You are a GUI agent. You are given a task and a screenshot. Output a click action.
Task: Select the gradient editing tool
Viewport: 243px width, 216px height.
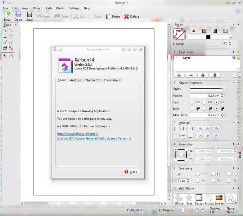(5, 48)
